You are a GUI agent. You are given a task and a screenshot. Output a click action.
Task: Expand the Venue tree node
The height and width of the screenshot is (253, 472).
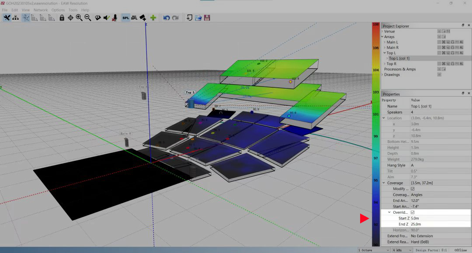382,31
